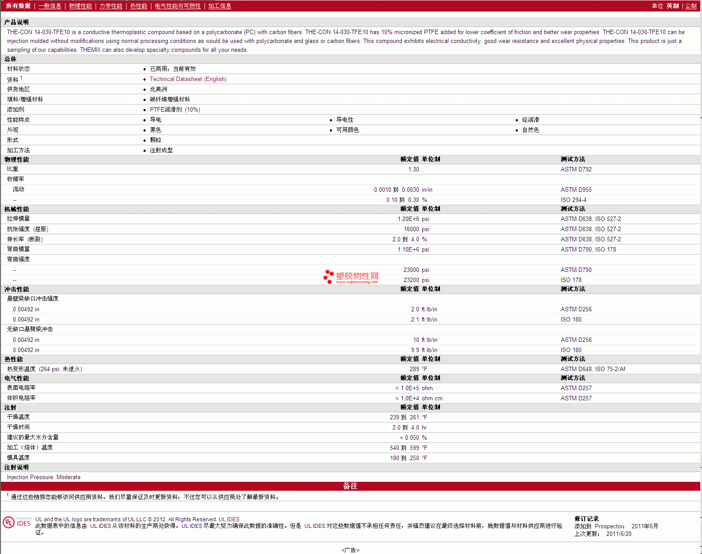702x554 pixels.
Task: Switch to the 一般信息 tab
Action: [x=50, y=6]
